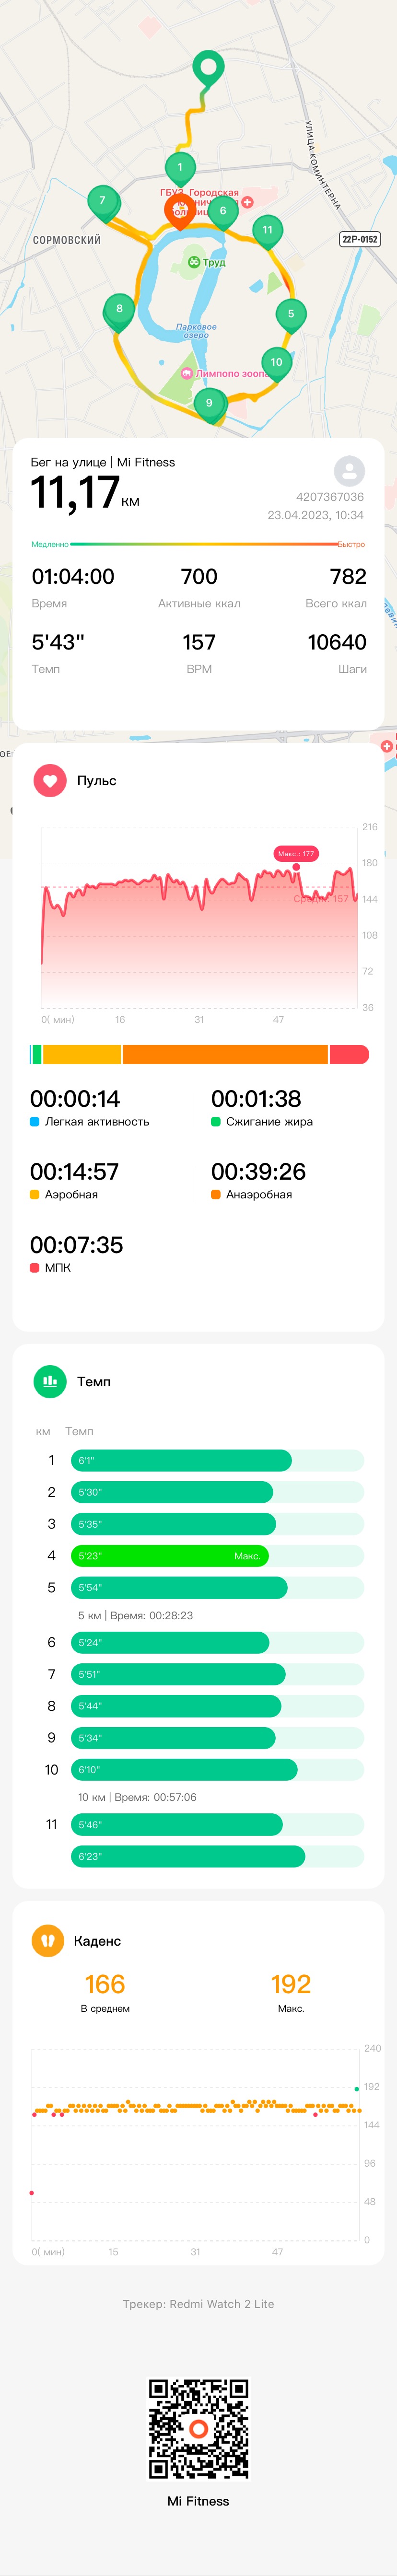Open the user profile avatar icon

point(349,471)
